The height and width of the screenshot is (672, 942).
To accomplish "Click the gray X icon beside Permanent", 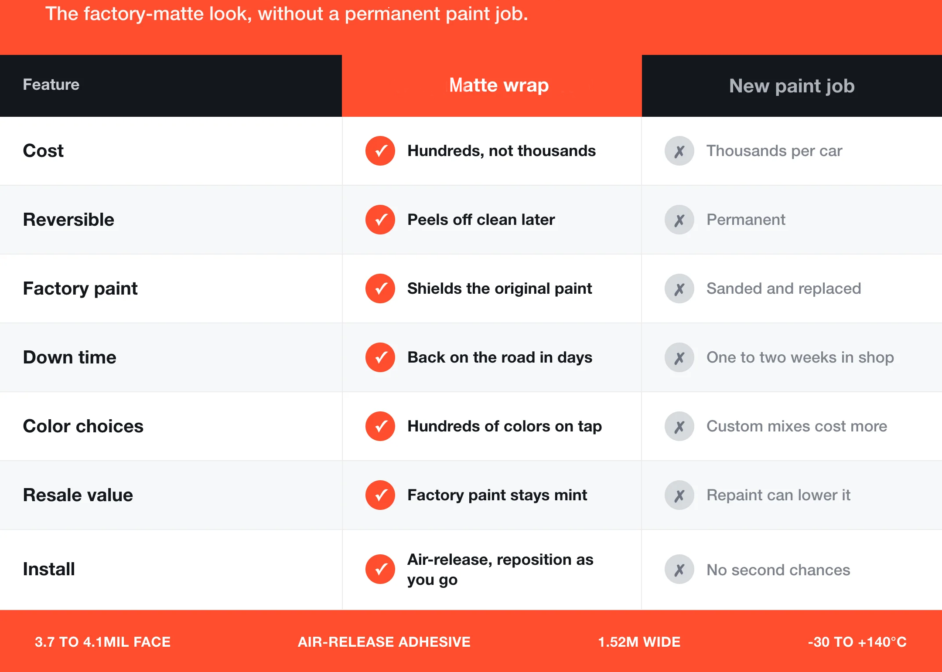I will point(679,220).
